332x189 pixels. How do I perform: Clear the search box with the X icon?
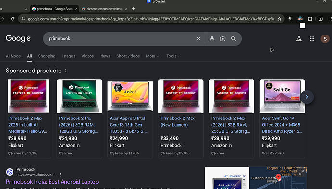(198, 39)
